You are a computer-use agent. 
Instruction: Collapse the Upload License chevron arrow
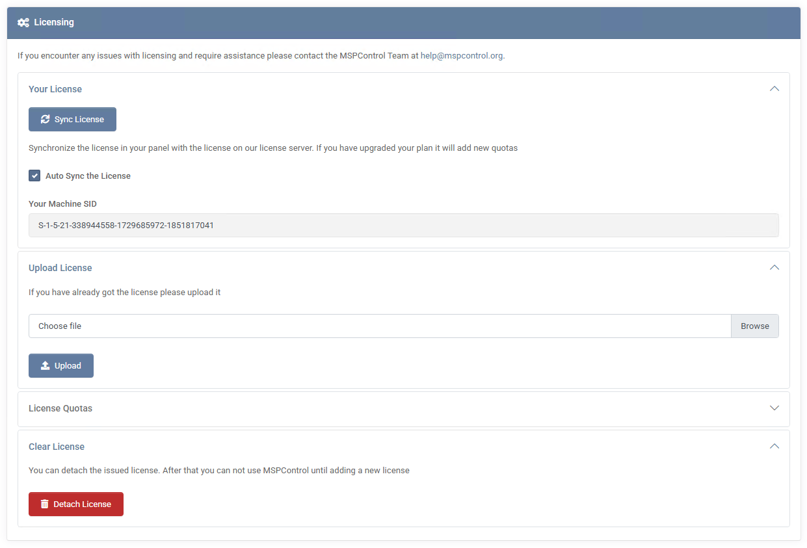(x=774, y=268)
